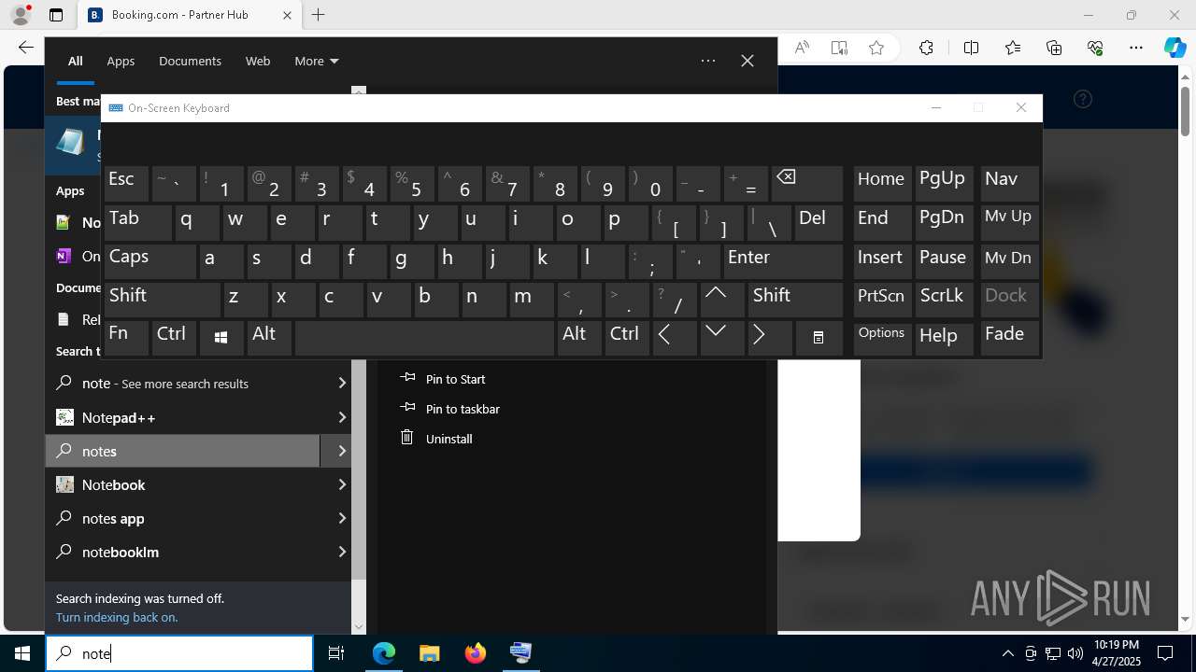The height and width of the screenshot is (672, 1196).
Task: Open the Start menu from the taskbar
Action: click(22, 653)
